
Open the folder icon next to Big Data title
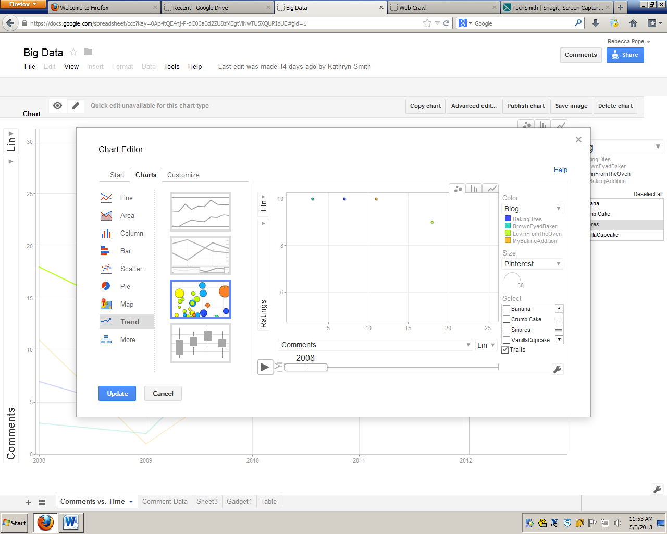tap(88, 52)
